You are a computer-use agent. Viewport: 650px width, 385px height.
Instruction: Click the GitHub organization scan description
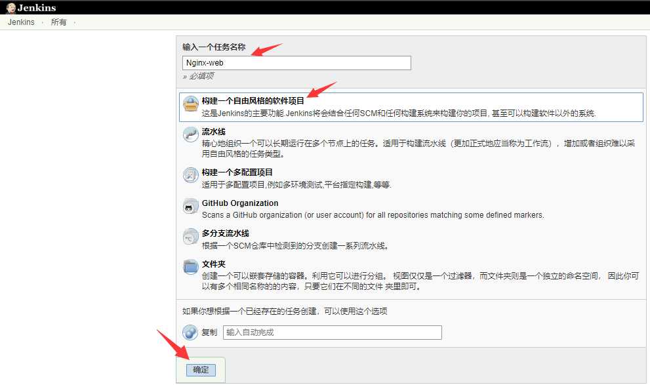pos(373,215)
